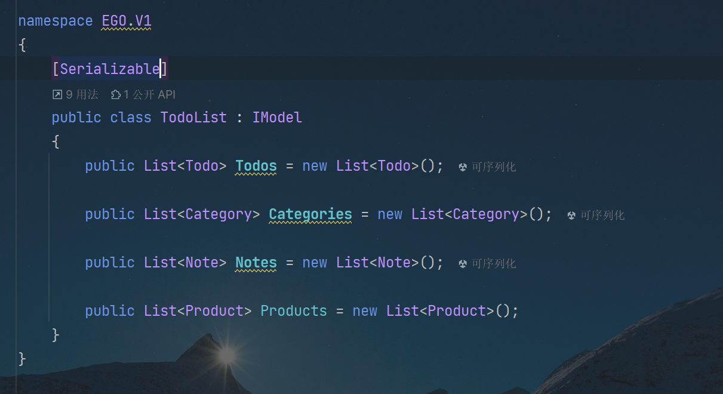723x394 pixels.
Task: Click the EGO.V1 namespace identifier
Action: [127, 21]
